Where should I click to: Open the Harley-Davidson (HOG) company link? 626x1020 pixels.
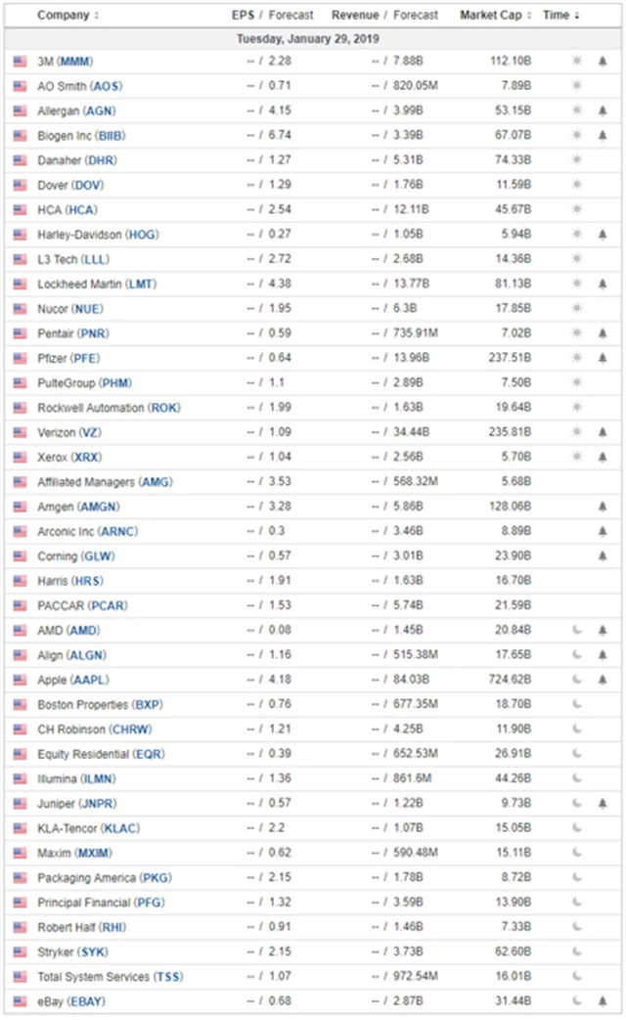click(98, 235)
